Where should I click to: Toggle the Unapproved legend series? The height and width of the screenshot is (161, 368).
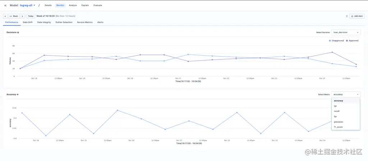pyautogui.click(x=336, y=41)
